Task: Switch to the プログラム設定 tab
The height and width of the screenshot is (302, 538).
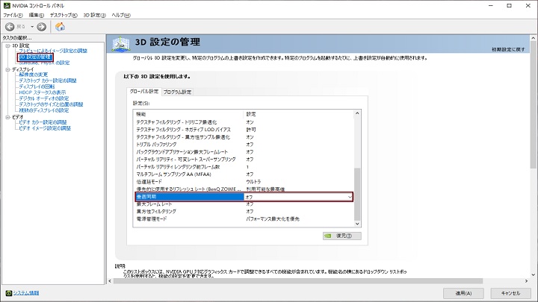Action: click(177, 92)
